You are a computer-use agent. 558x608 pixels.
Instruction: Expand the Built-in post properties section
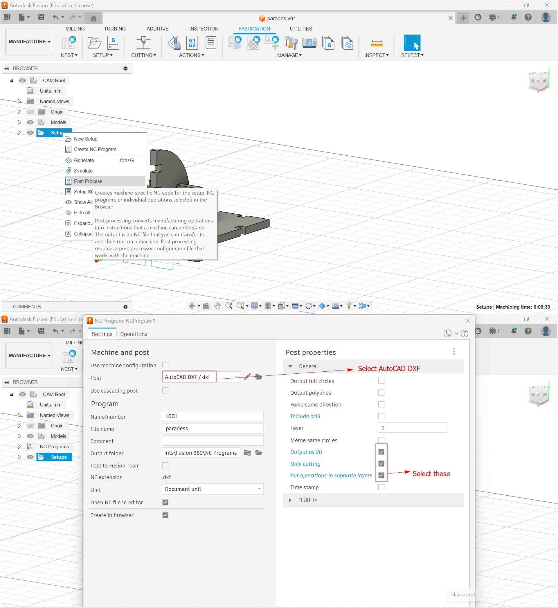click(290, 500)
